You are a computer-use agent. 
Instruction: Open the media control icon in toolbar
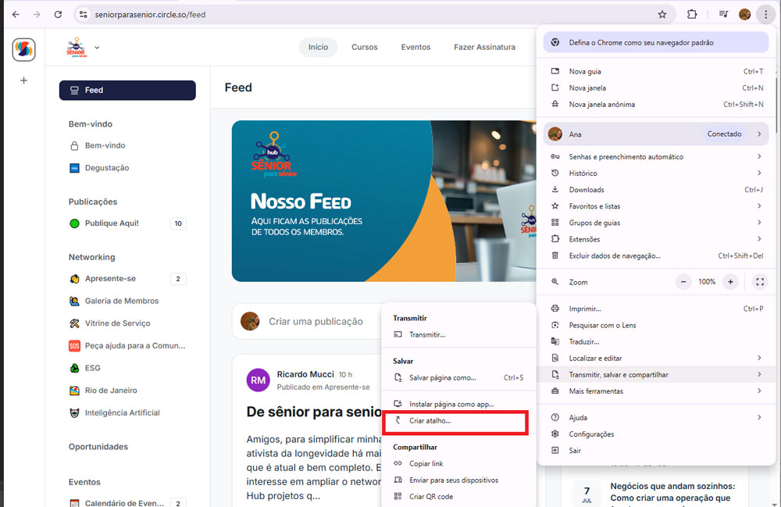(x=724, y=14)
